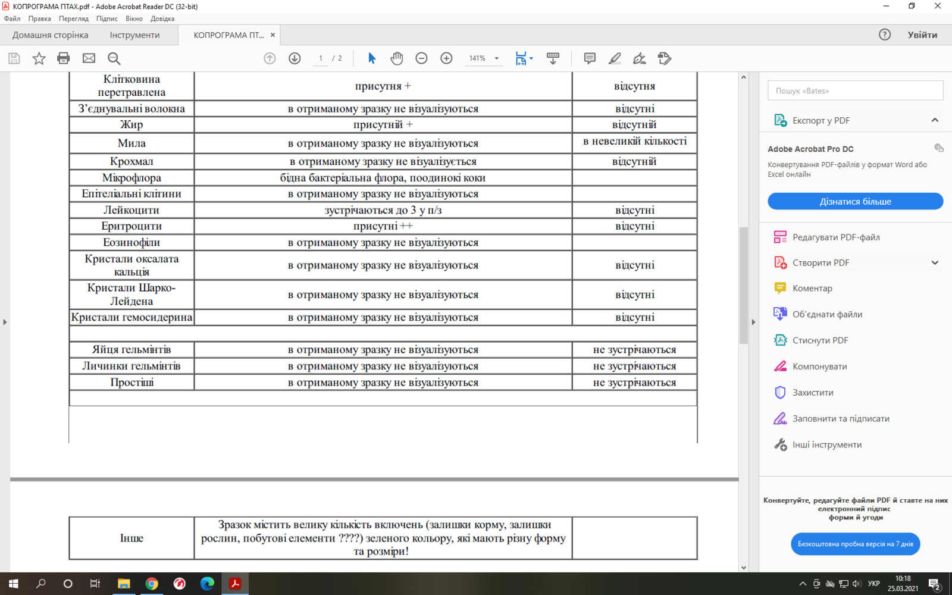
Task: Click the Увійти sign-in button
Action: (x=922, y=35)
